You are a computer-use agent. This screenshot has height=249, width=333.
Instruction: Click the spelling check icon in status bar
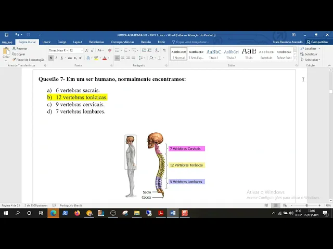[54, 205]
